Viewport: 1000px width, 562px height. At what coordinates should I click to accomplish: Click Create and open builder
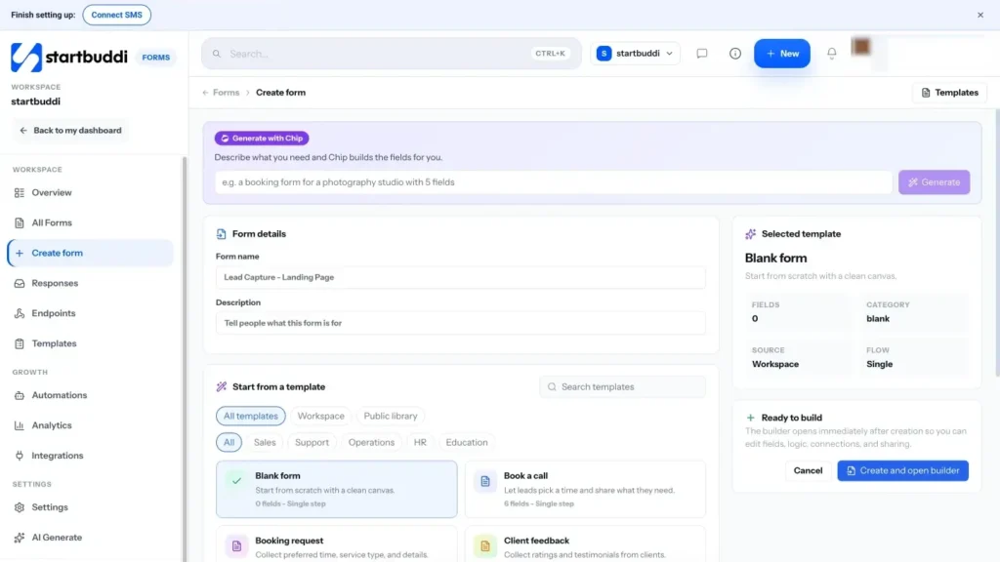(x=902, y=471)
